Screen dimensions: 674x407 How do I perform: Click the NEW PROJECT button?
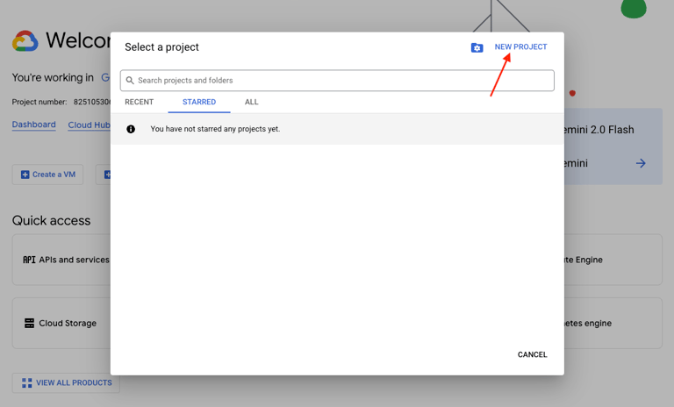click(x=520, y=46)
